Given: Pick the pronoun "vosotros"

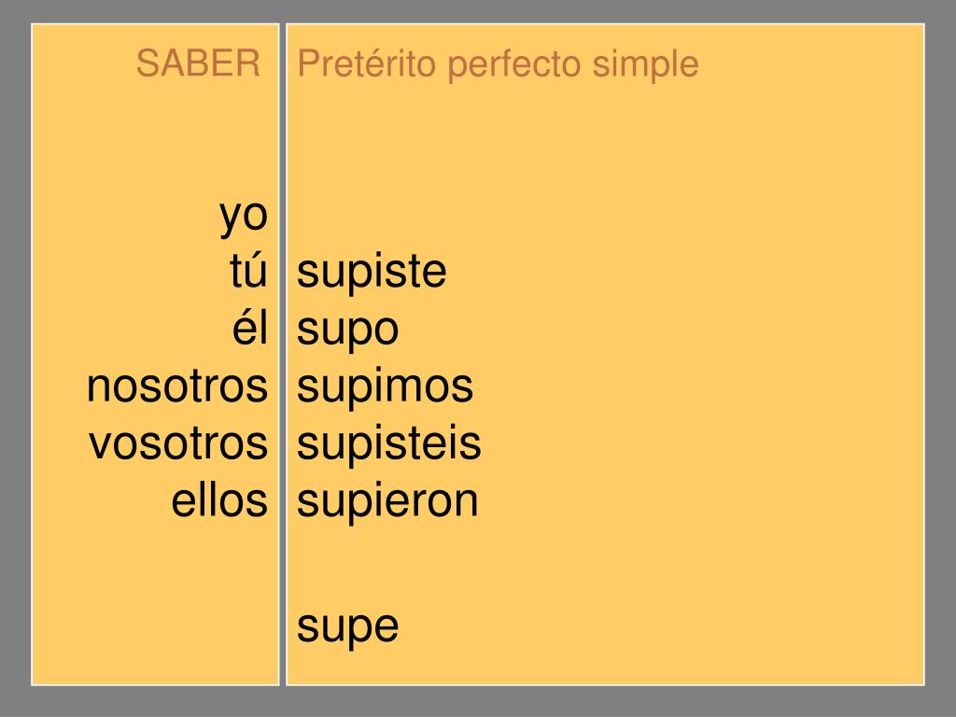Looking at the screenshot, I should click(x=178, y=443).
